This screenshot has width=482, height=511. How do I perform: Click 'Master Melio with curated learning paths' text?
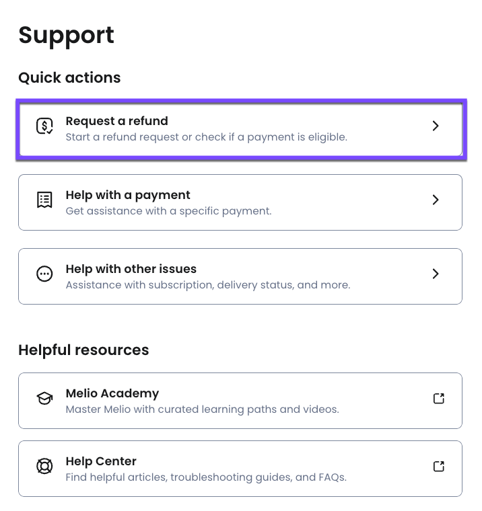click(x=202, y=409)
